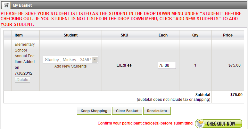Click the My Basket title text
The image size is (248, 129).
(x=22, y=5)
